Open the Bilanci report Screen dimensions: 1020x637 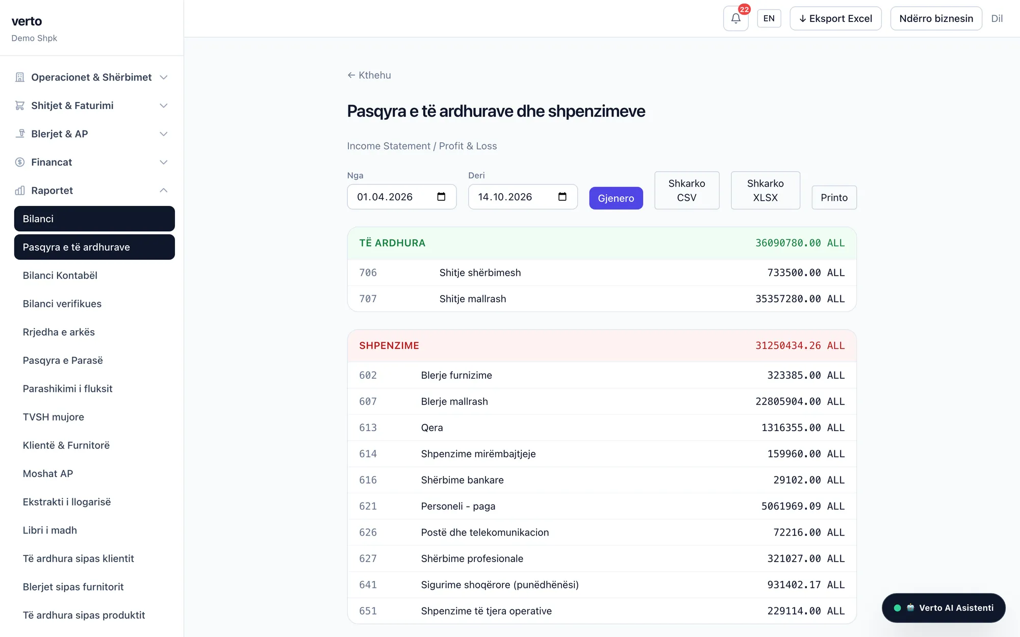(x=94, y=219)
